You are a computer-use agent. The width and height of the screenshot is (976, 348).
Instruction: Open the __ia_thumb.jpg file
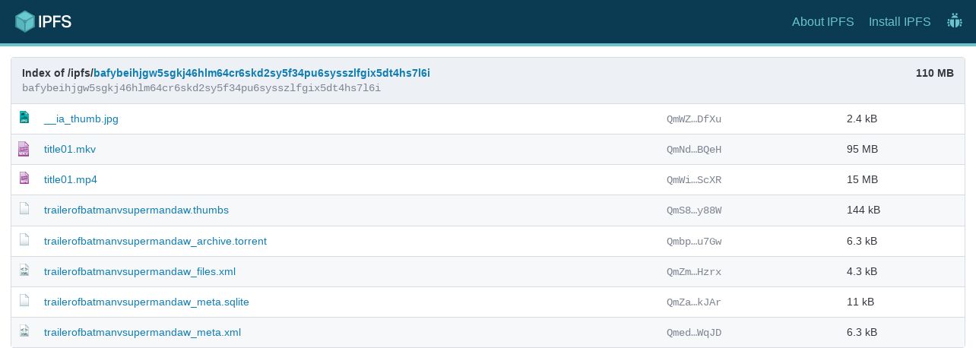point(81,119)
